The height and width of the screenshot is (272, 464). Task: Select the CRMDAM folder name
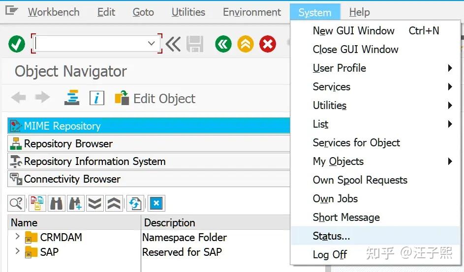click(x=61, y=237)
